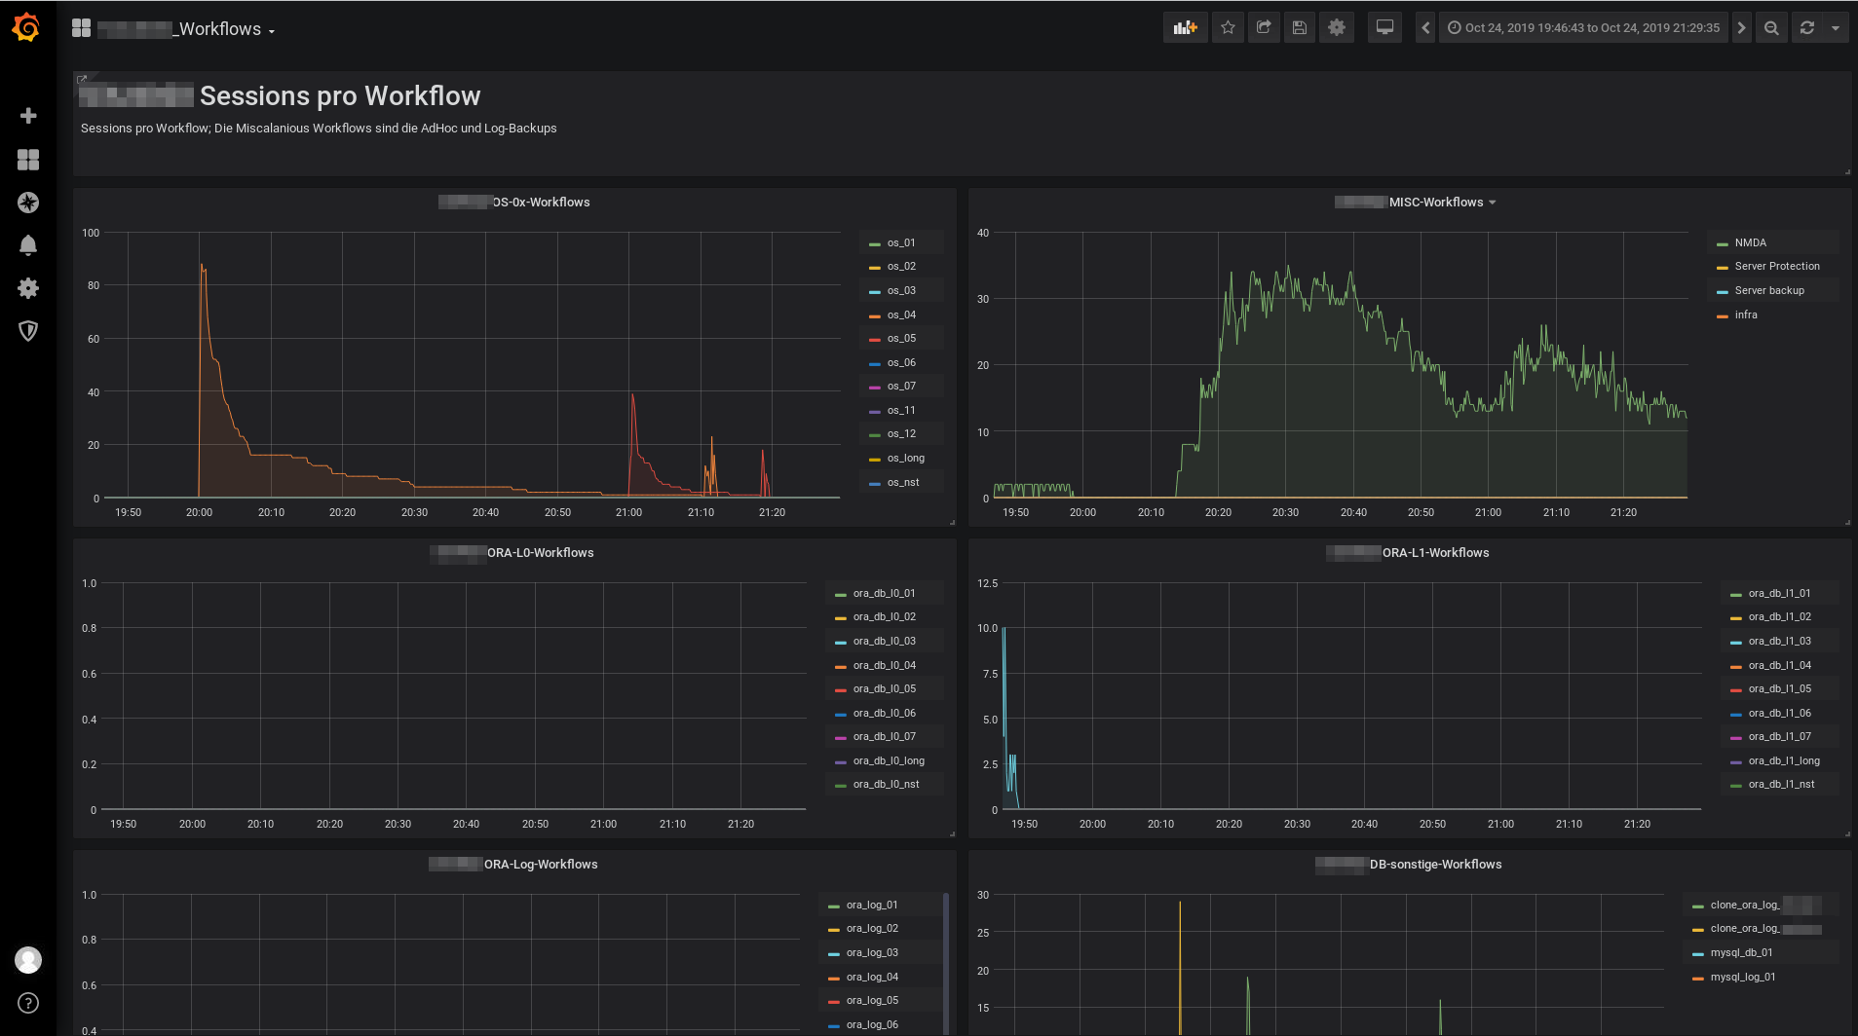Star this dashboard as favorite
Screen dimensions: 1858x1036
[x=1228, y=28]
